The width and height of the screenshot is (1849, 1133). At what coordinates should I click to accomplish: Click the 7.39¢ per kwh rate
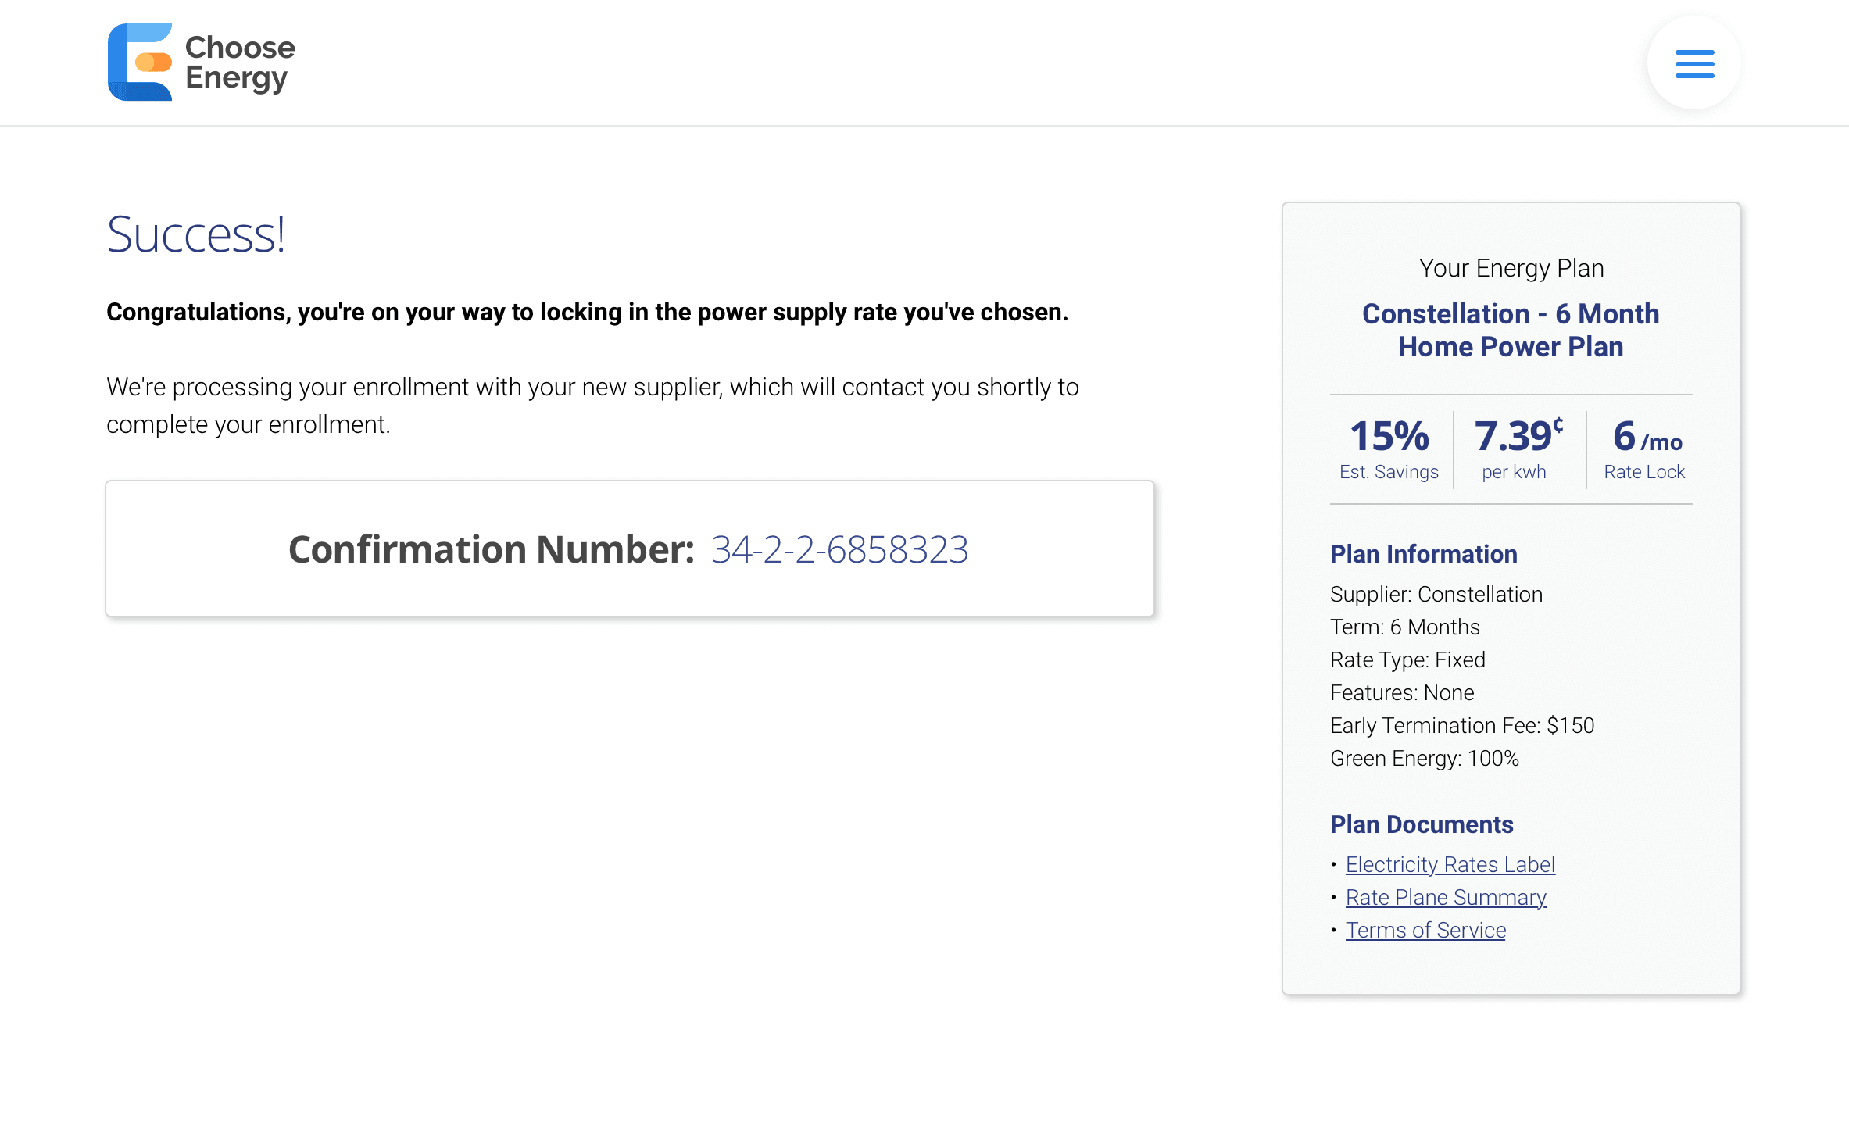[x=1518, y=449]
